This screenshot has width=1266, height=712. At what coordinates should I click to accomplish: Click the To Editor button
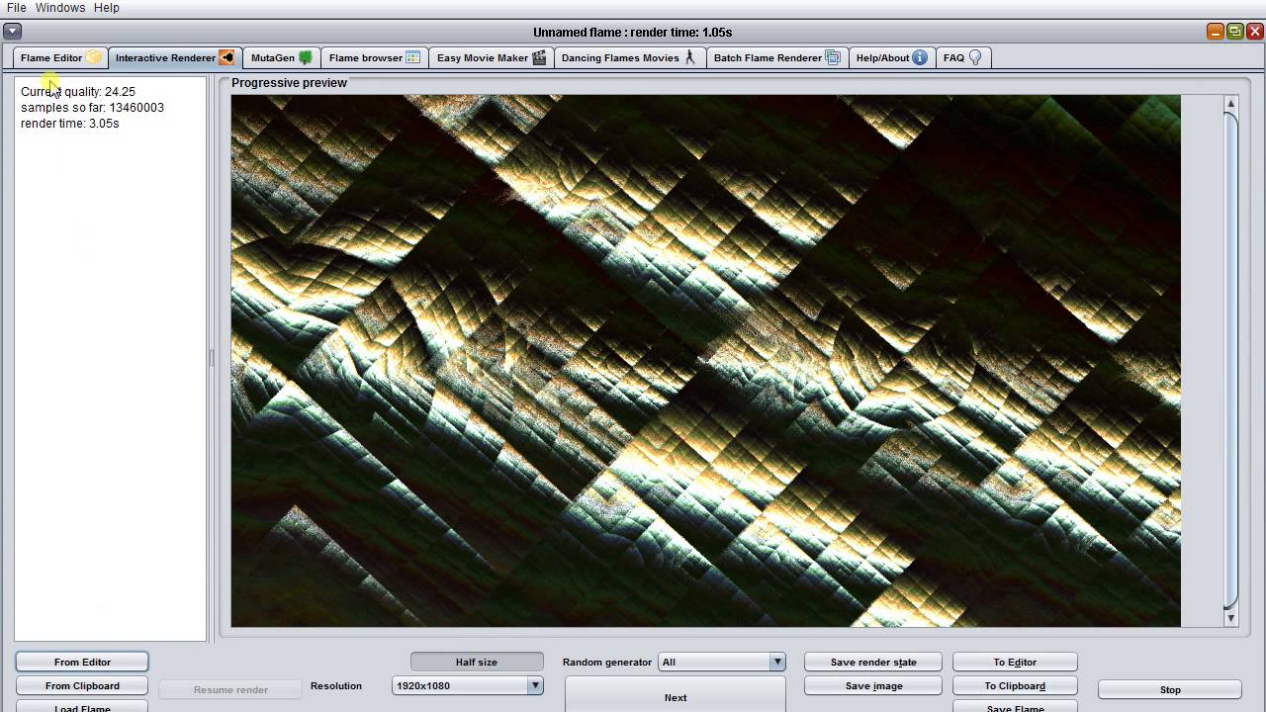(1015, 662)
